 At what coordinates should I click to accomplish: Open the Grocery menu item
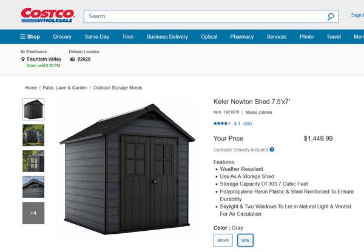pos(62,36)
